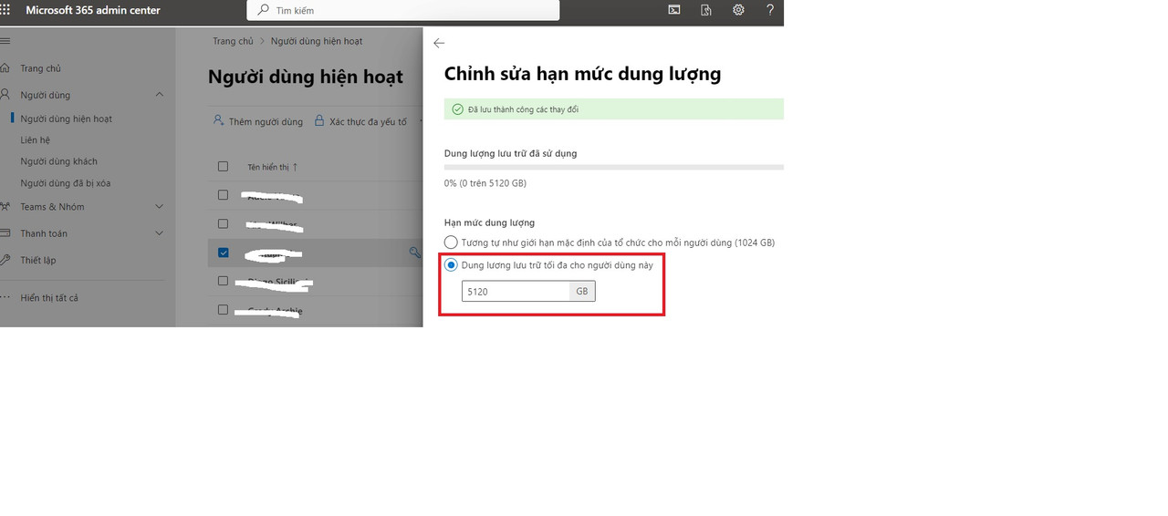The width and height of the screenshot is (1168, 516).
Task: Expand the Teams & Nhóm chevron
Action: (160, 207)
